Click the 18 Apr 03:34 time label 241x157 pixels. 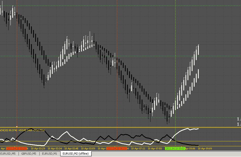click(55, 149)
